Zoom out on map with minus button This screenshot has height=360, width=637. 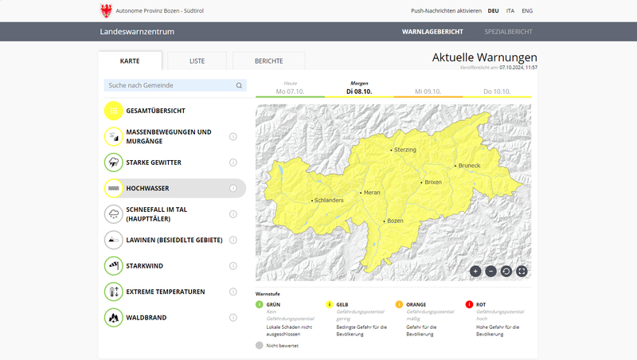pyautogui.click(x=490, y=271)
